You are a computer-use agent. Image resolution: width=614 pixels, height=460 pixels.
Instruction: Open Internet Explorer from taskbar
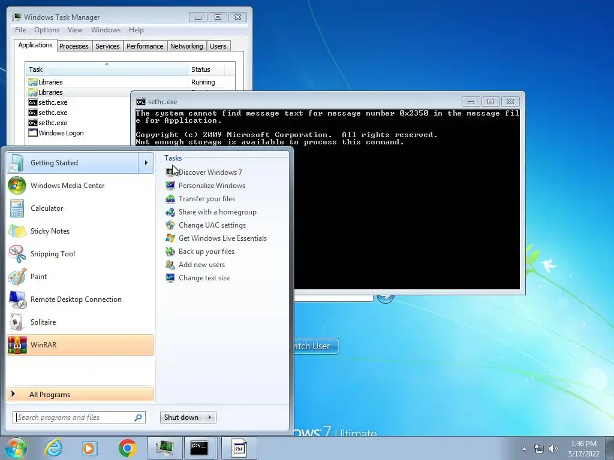pos(53,448)
